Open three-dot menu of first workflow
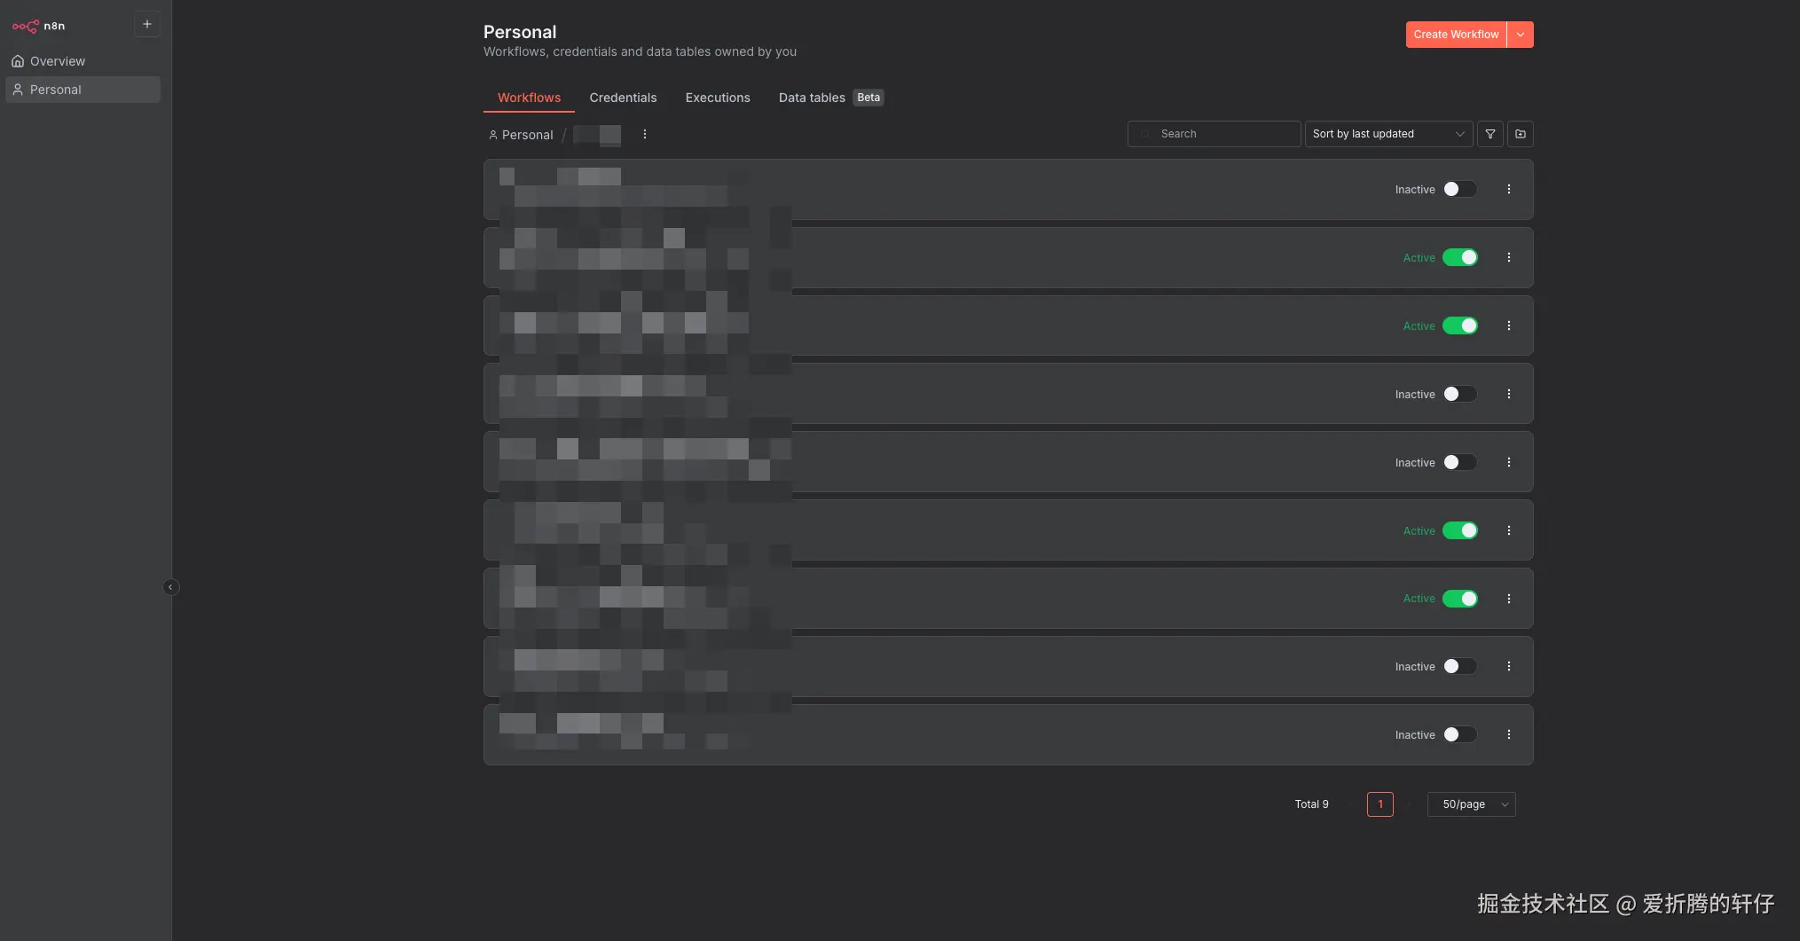1800x941 pixels. point(1509,189)
